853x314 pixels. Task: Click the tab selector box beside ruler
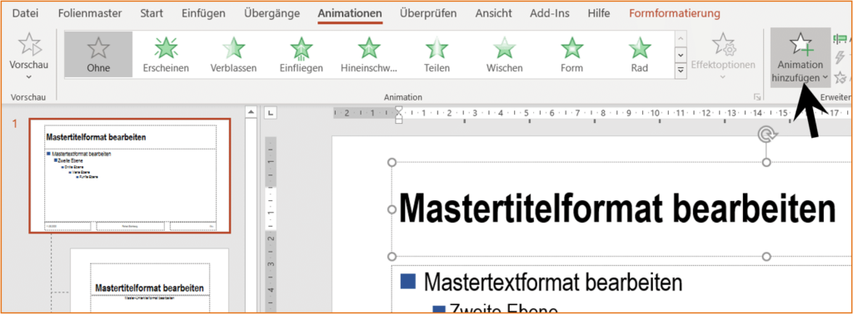(271, 113)
